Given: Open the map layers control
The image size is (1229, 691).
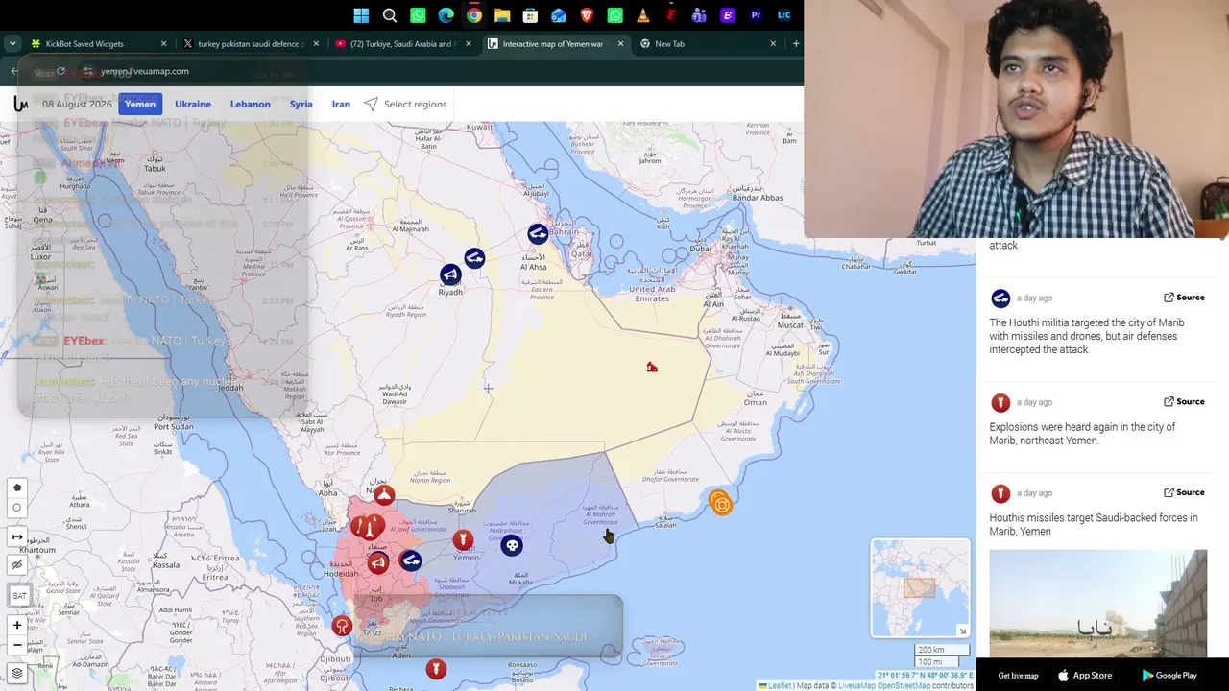Looking at the screenshot, I should point(17,674).
